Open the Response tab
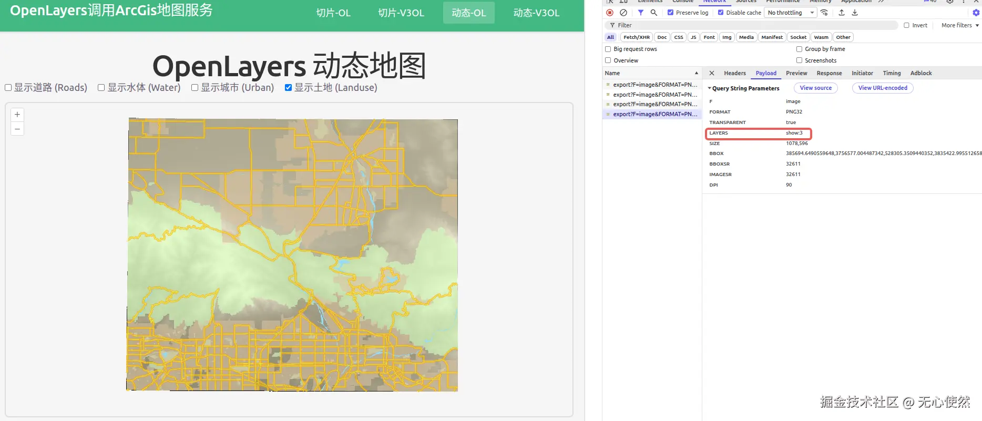 [x=829, y=73]
